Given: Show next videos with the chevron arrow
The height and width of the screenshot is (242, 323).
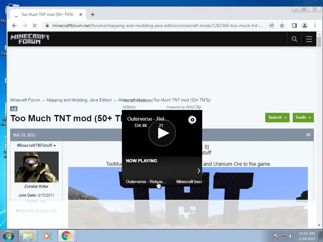Looking at the screenshot, I should coord(199,171).
